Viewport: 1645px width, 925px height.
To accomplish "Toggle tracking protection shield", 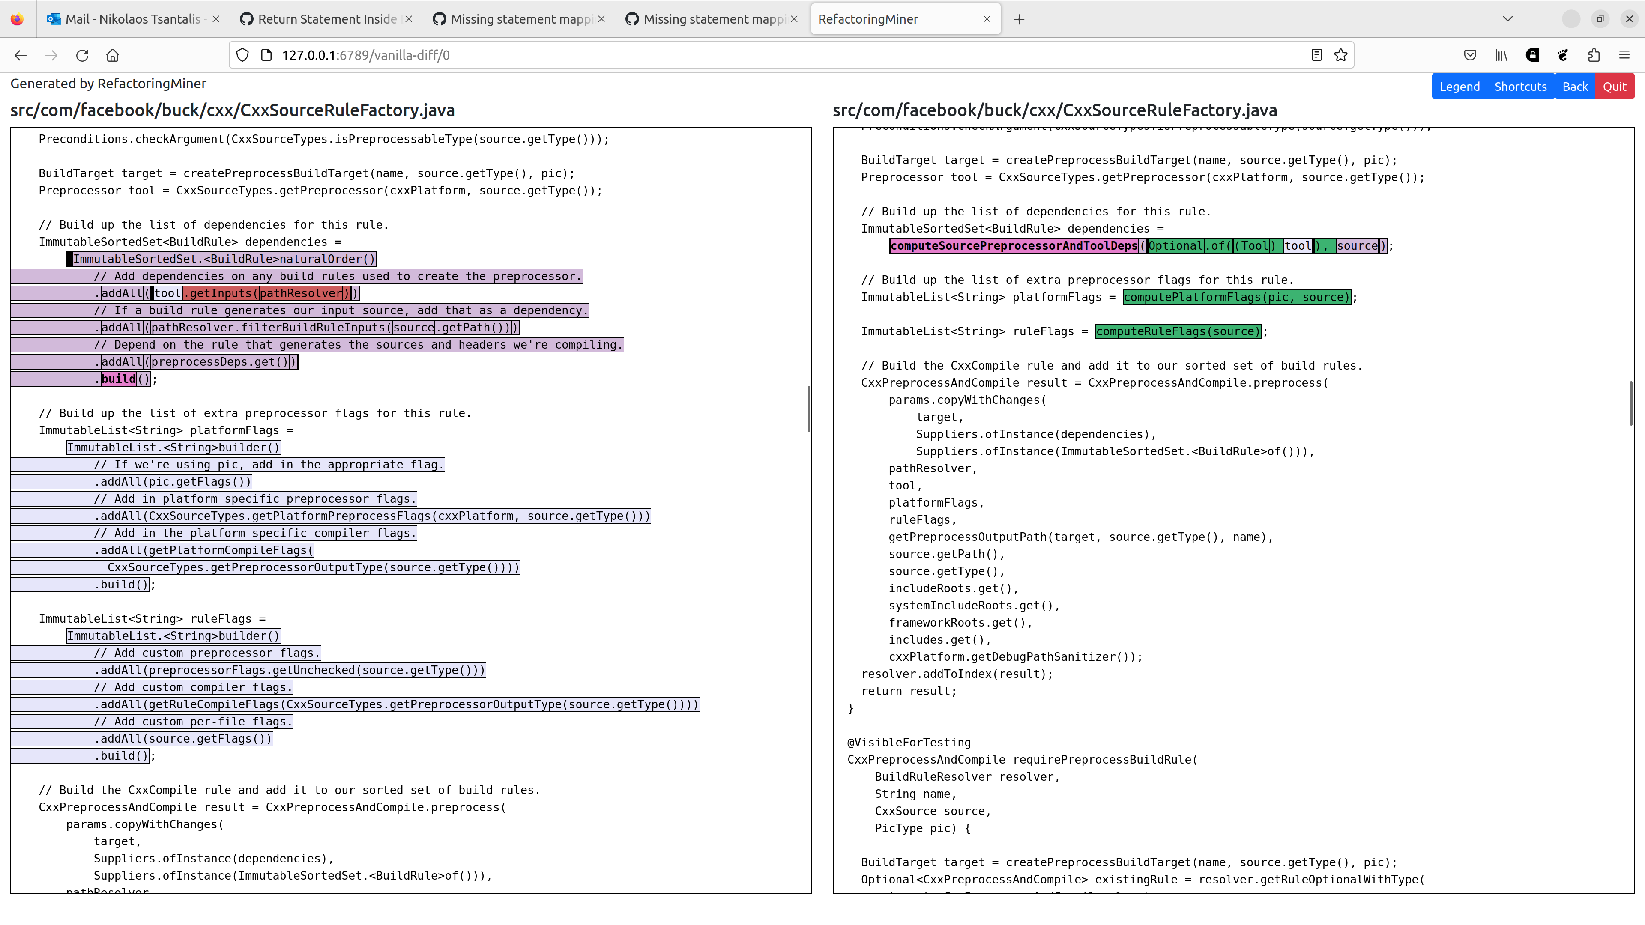I will pos(242,55).
